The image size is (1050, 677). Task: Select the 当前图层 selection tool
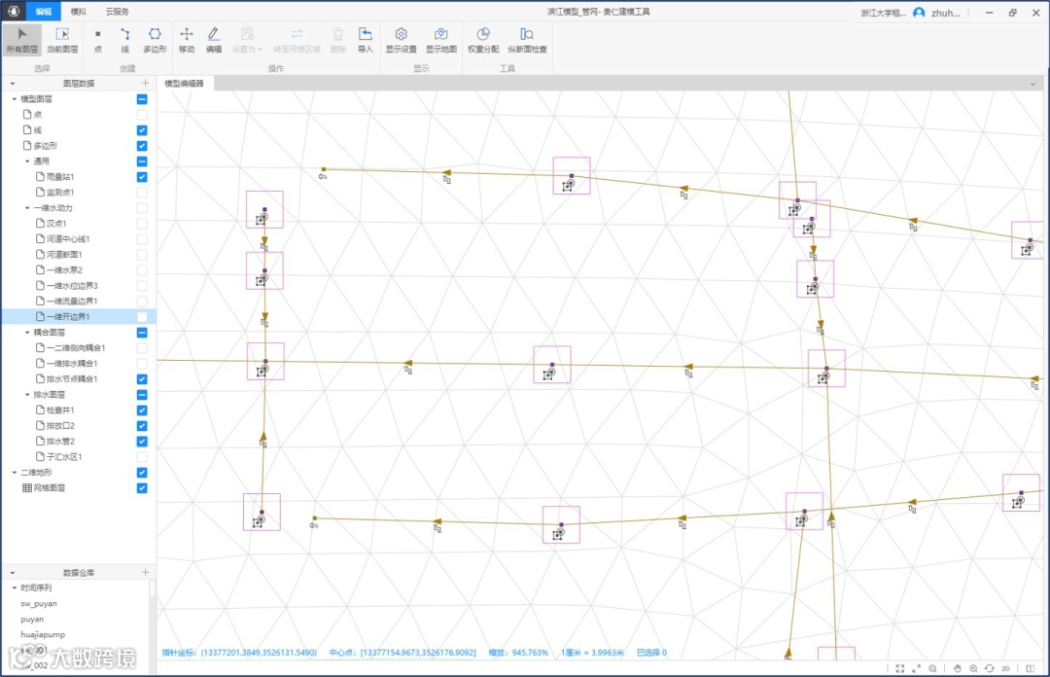tap(62, 40)
